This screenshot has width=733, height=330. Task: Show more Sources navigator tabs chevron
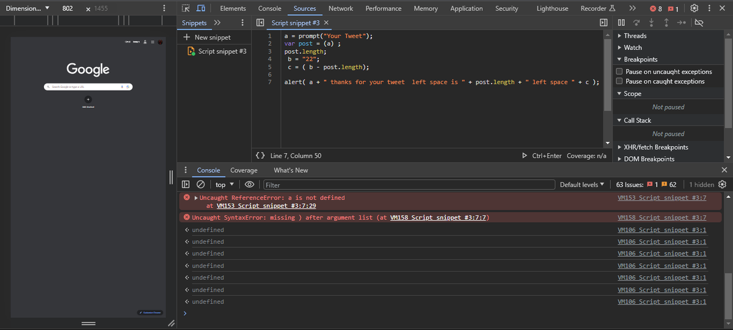[x=217, y=23]
